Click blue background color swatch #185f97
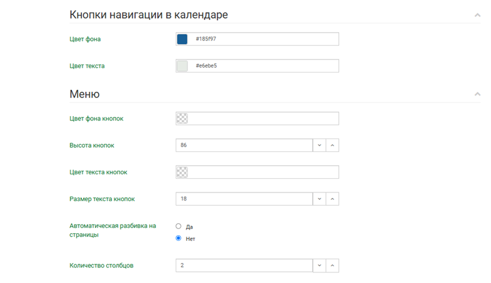The height and width of the screenshot is (283, 491). tap(182, 39)
